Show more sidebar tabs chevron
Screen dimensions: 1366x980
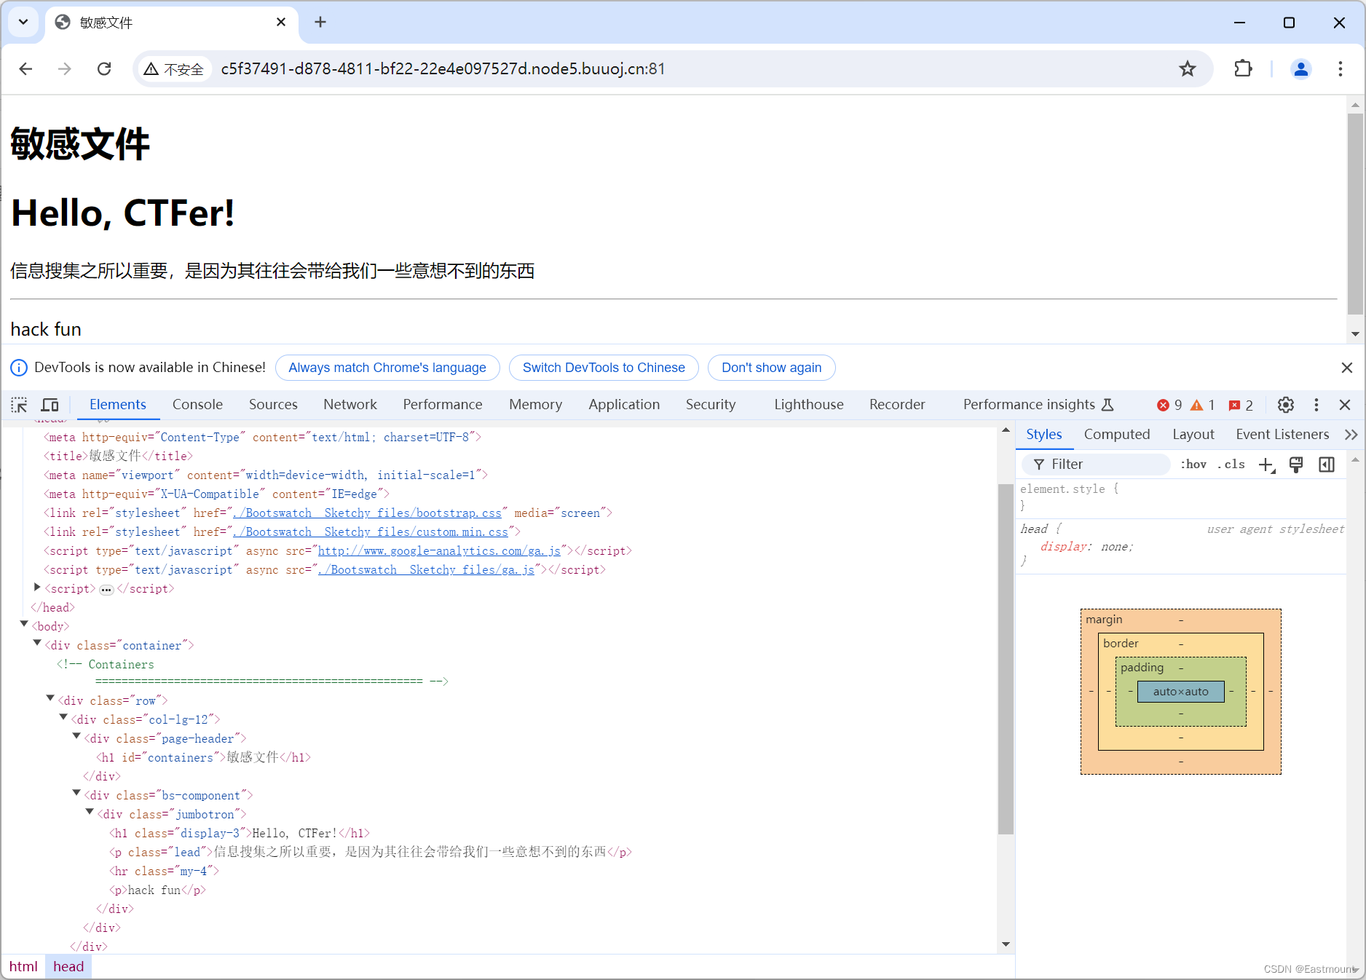click(x=1351, y=435)
